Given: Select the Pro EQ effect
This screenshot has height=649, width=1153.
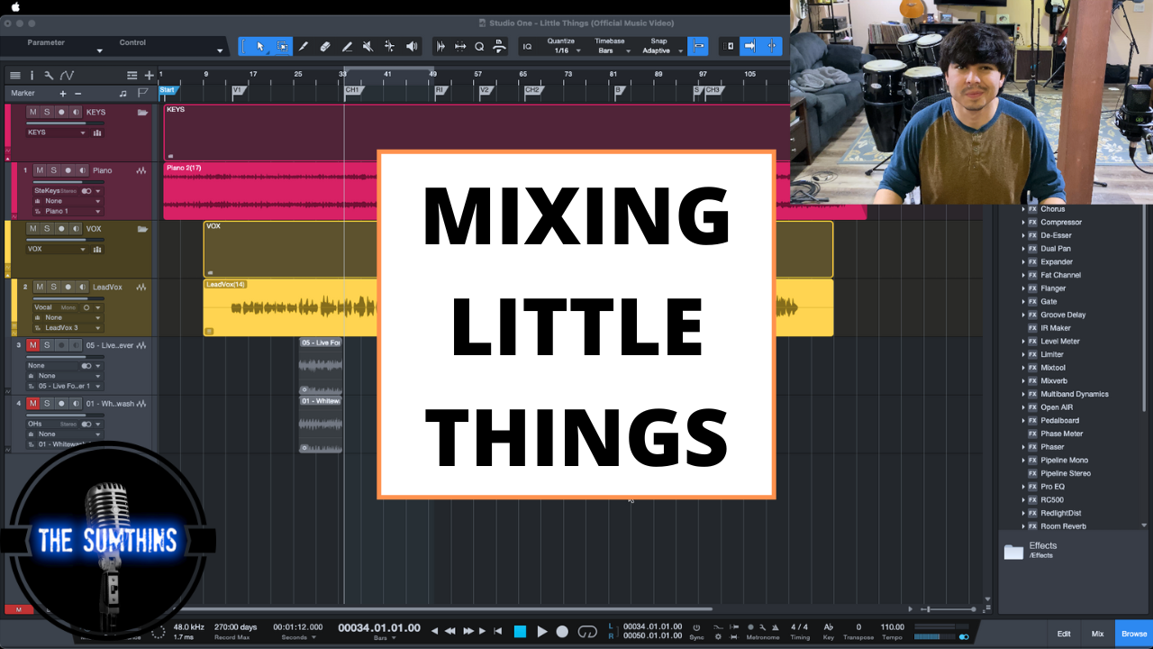Looking at the screenshot, I should coord(1052,487).
